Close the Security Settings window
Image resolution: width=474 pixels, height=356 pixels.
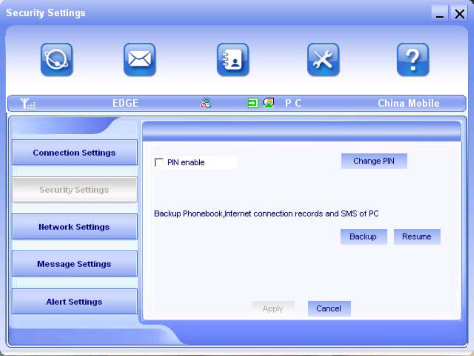tap(460, 13)
